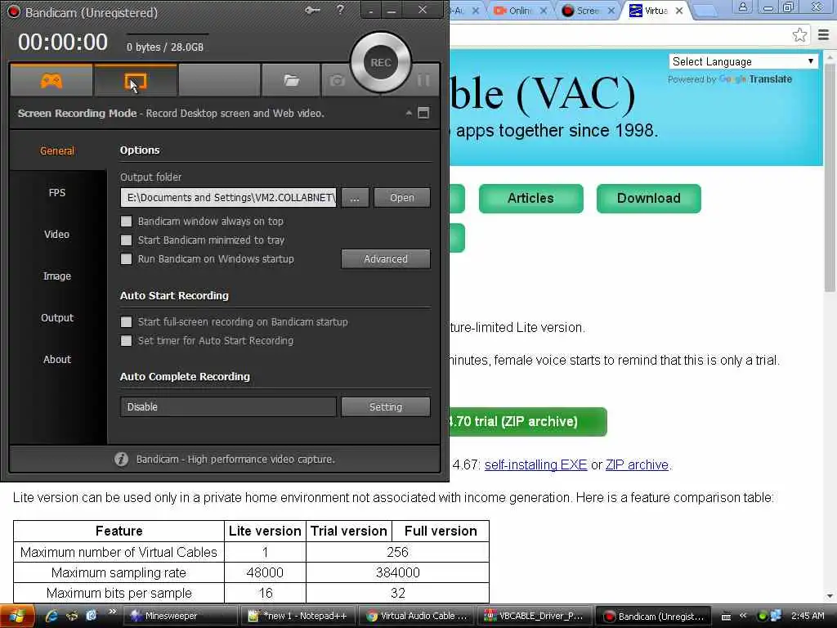
Task: Open the About tab in Bandicam
Action: 57,359
